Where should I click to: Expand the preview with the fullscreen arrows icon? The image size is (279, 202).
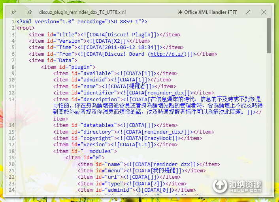click(x=248, y=12)
